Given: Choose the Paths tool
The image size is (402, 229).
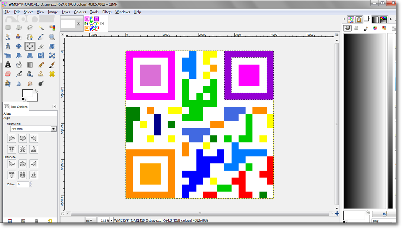Looking at the screenshot, I should click(x=30, y=37).
